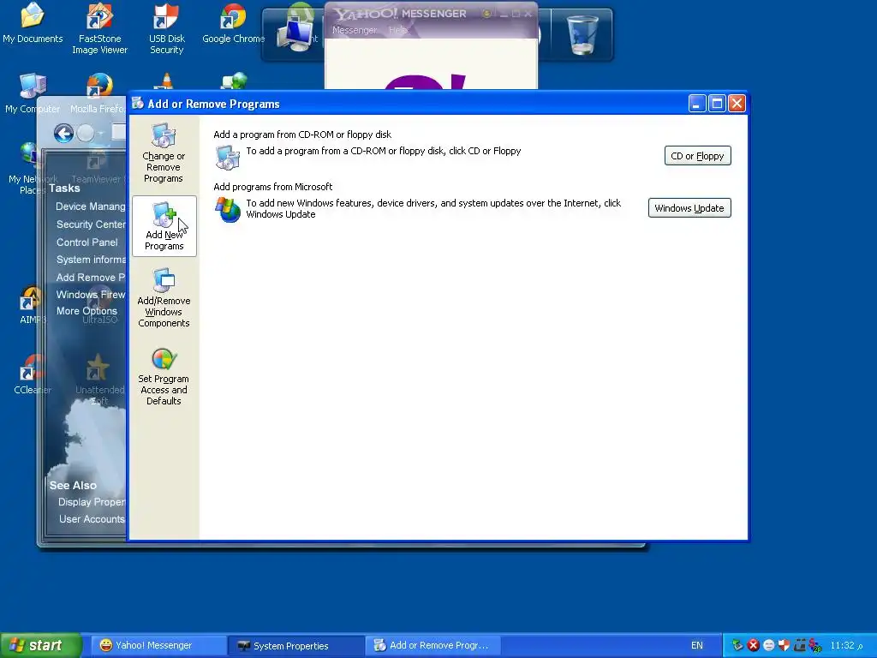Open Security Center task link
The image size is (877, 658).
pos(91,224)
